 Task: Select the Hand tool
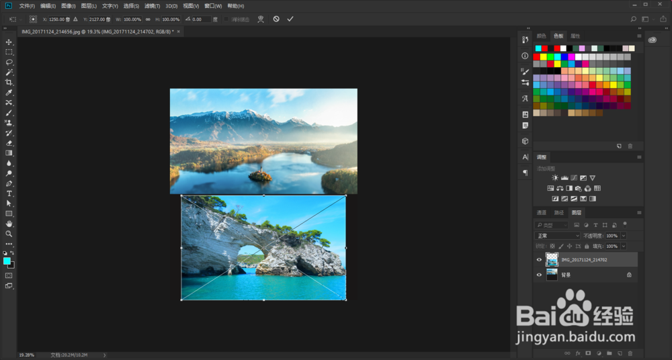(x=9, y=224)
